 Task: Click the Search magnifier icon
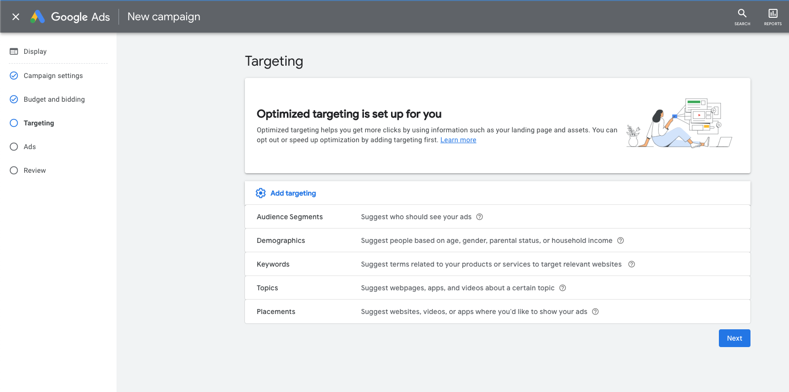click(x=742, y=13)
